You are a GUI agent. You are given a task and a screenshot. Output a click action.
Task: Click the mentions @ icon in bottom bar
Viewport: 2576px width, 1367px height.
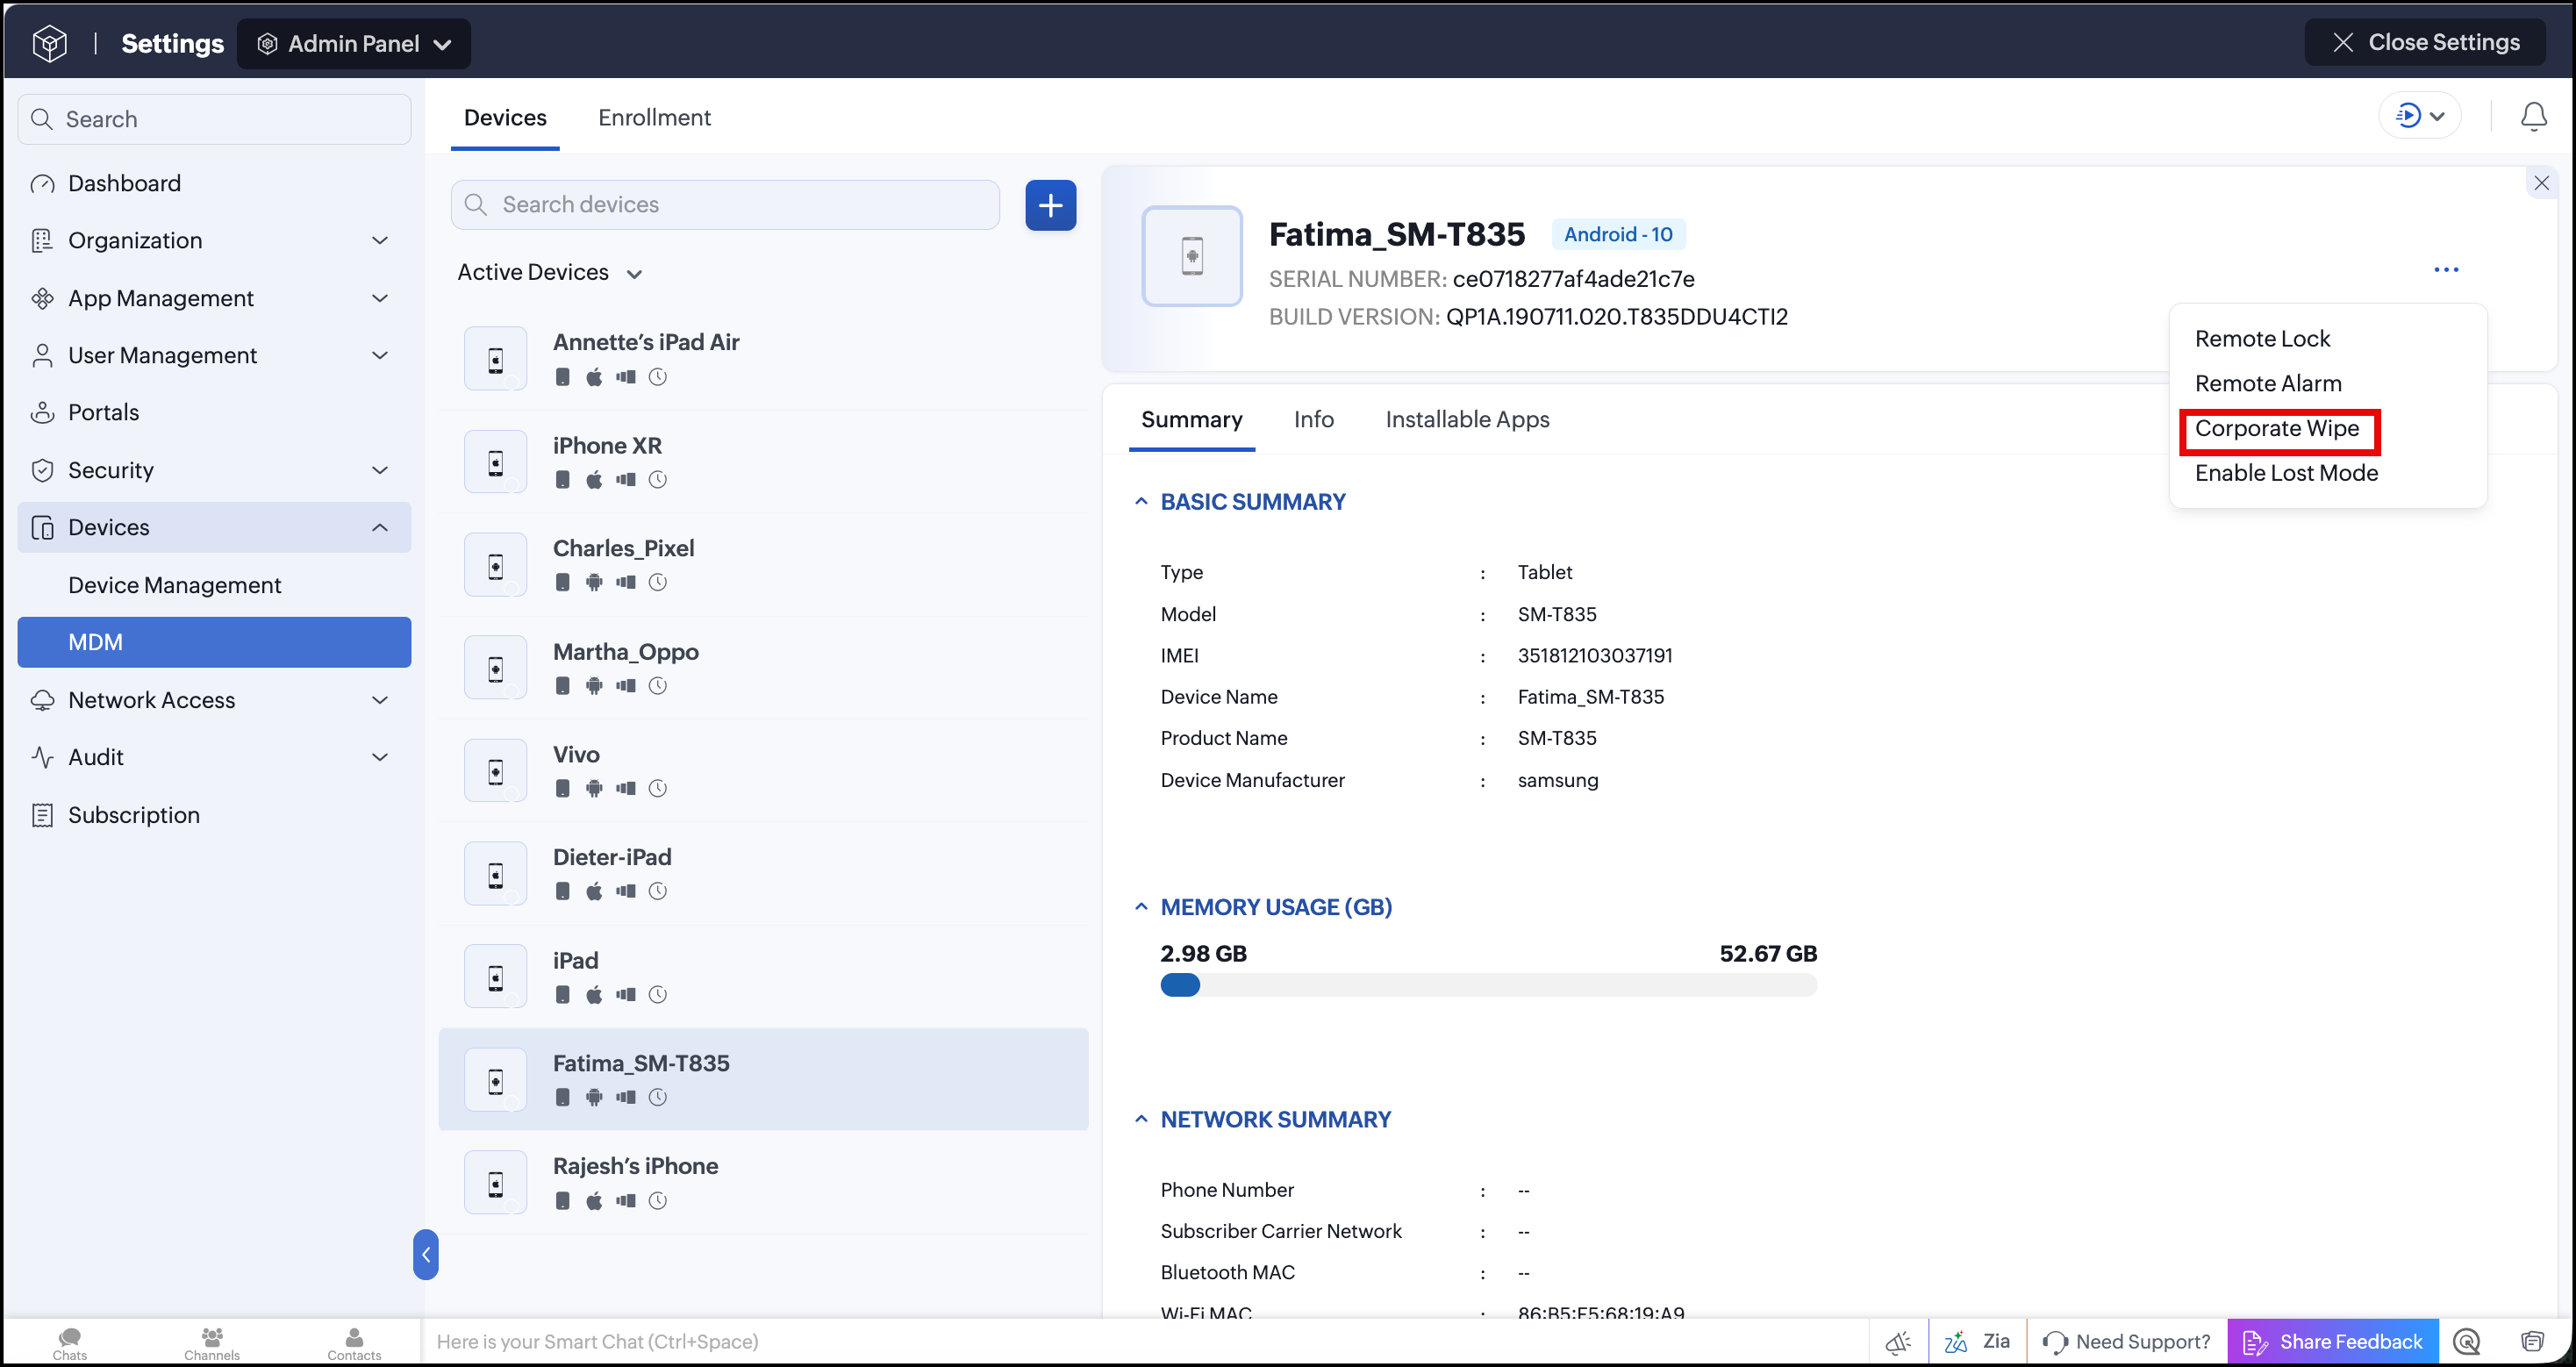pos(2466,1342)
